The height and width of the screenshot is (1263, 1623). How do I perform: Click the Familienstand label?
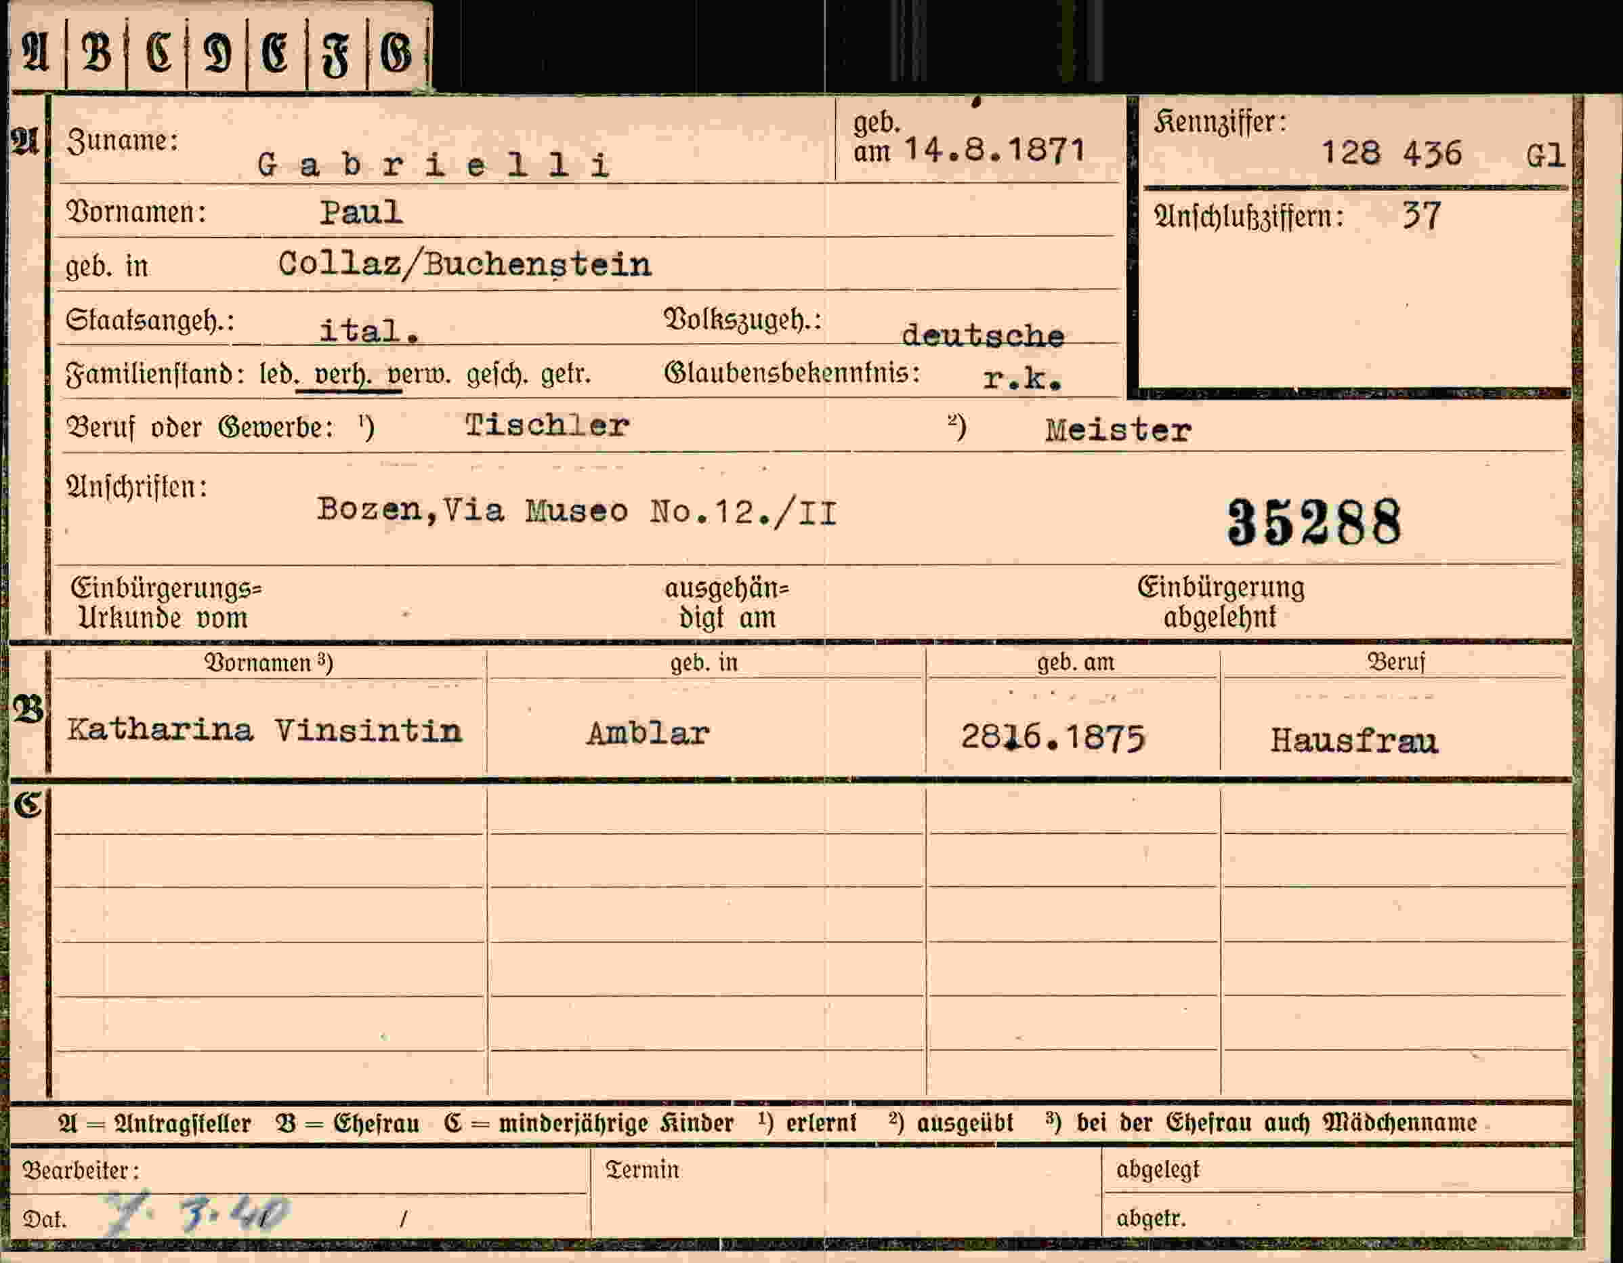click(156, 373)
